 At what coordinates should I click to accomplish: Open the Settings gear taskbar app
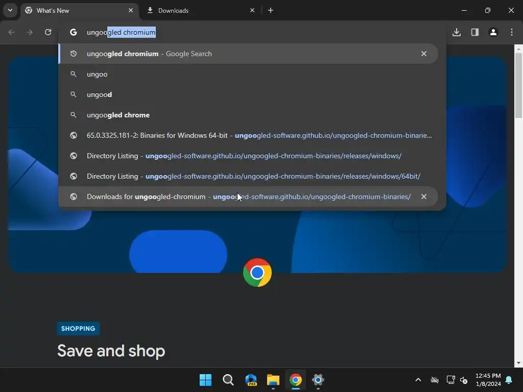[318, 380]
